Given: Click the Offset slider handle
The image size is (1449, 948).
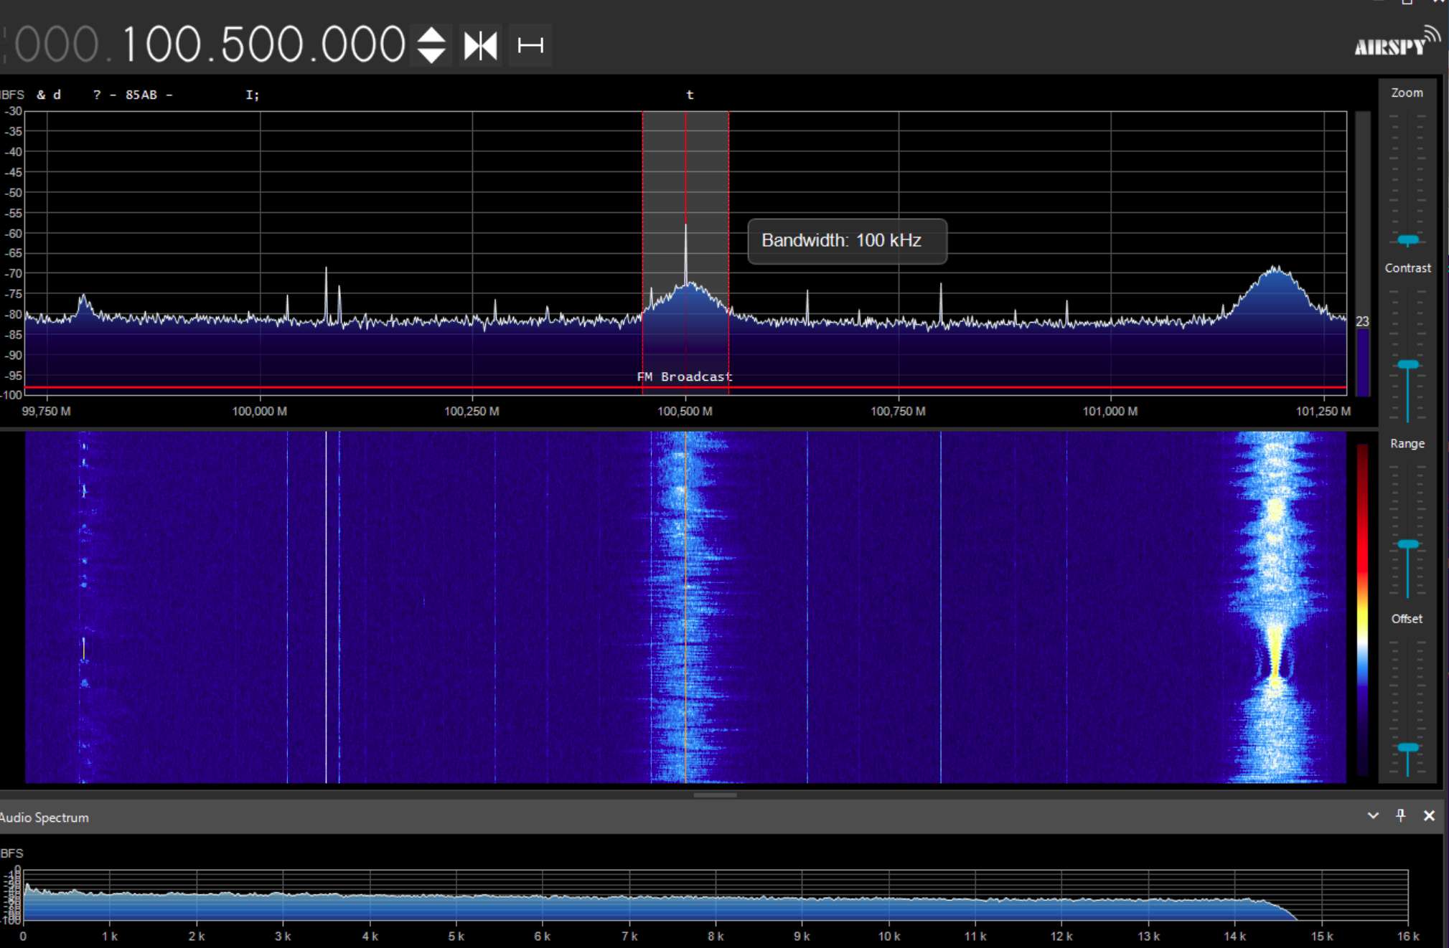Looking at the screenshot, I should pos(1407,748).
